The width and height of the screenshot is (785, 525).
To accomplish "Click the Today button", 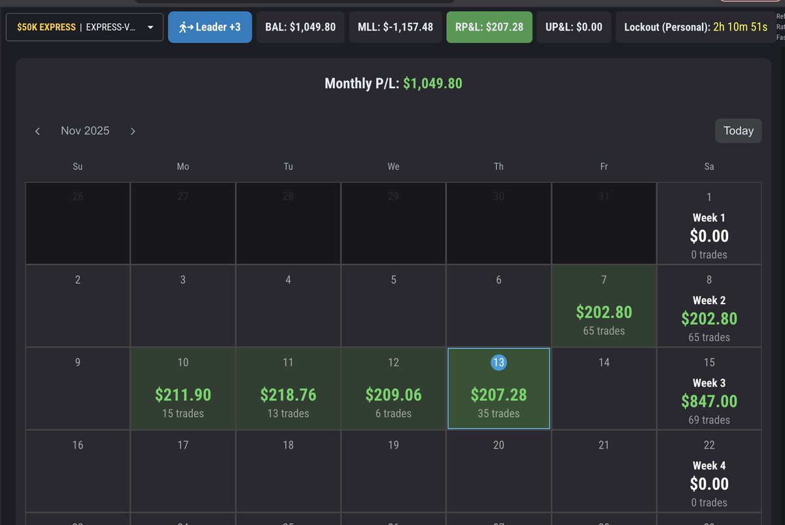I will coord(738,131).
